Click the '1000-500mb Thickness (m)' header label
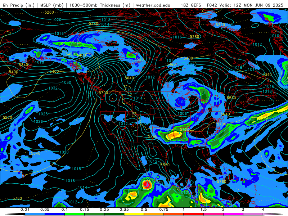 pyautogui.click(x=100, y=5)
